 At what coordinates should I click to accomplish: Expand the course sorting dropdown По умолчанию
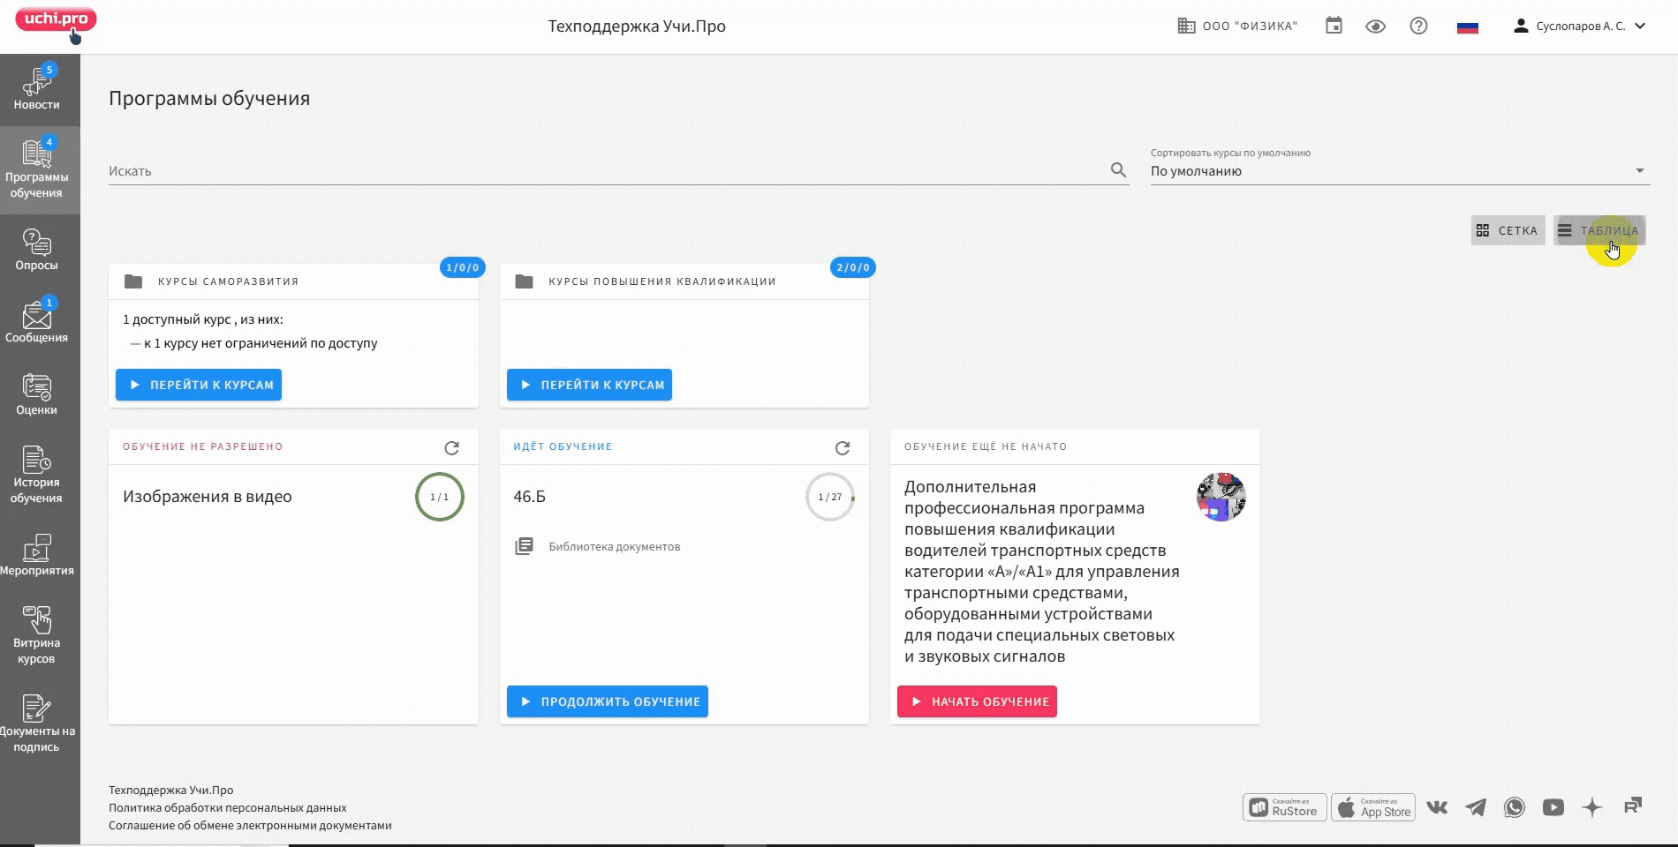pyautogui.click(x=1399, y=171)
